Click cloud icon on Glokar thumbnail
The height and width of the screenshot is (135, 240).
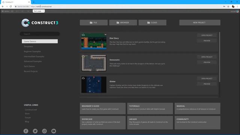pyautogui.click(x=83, y=78)
